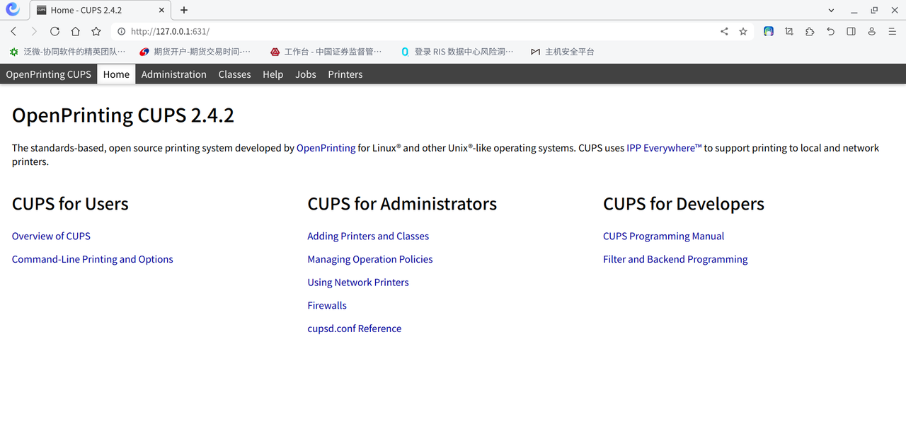
Task: Open the browser hamburger menu
Action: tap(893, 31)
